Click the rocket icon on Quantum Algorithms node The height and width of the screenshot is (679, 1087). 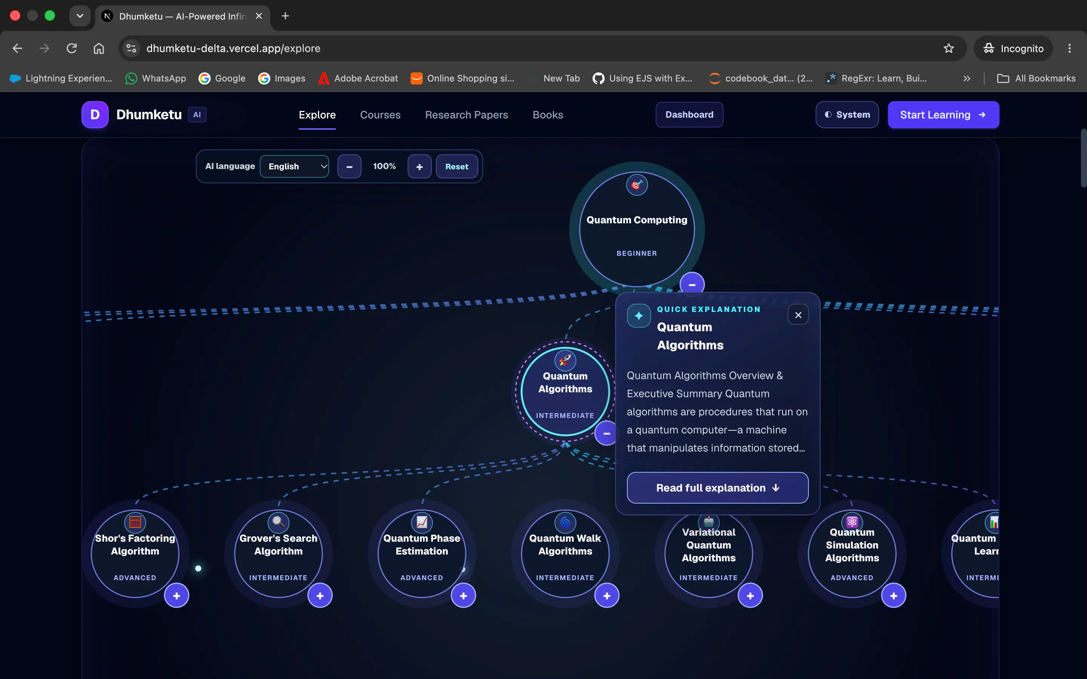tap(565, 360)
